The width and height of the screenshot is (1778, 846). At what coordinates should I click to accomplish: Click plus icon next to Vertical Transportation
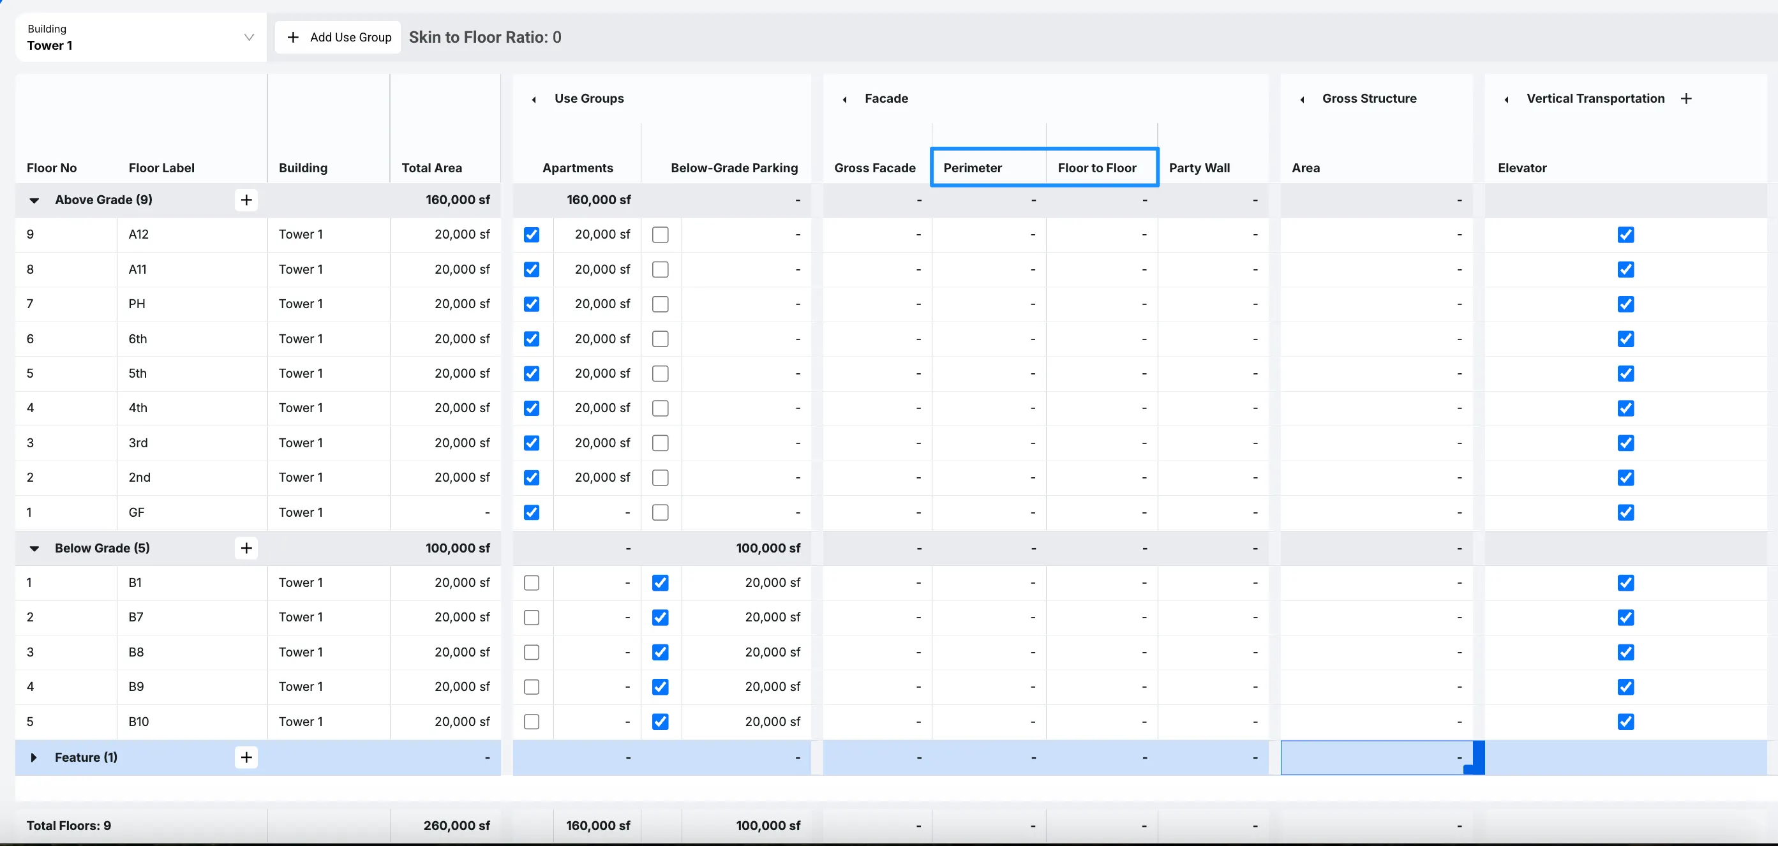tap(1686, 99)
